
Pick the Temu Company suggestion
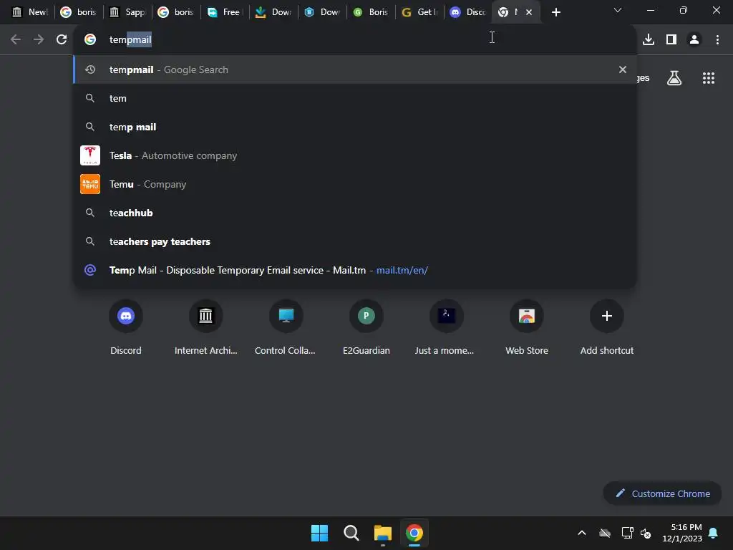point(355,184)
